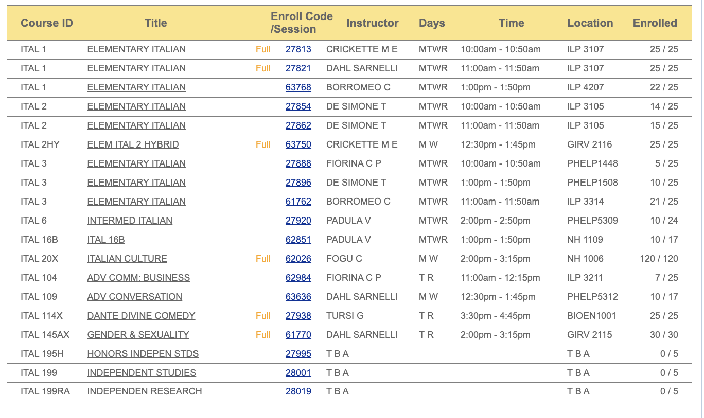The height and width of the screenshot is (418, 704).
Task: Open ELEM ITAL 2 HYBRID course title
Action: [133, 144]
